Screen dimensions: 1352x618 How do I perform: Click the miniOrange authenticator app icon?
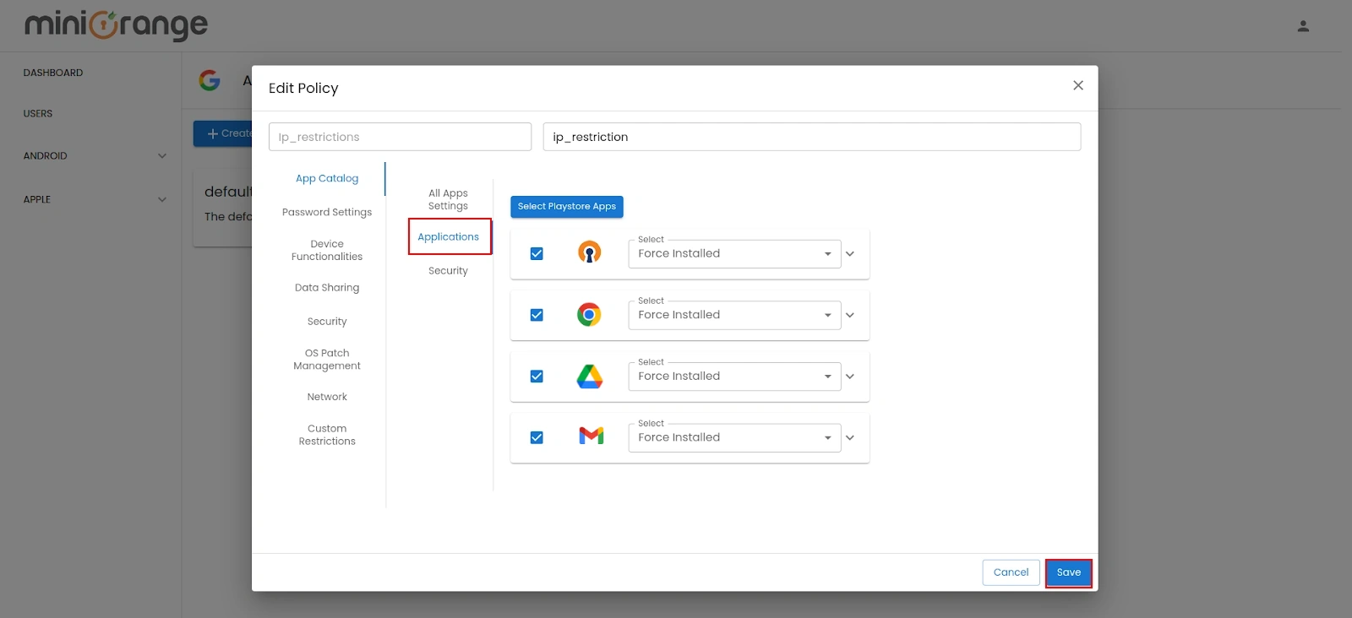(x=589, y=252)
